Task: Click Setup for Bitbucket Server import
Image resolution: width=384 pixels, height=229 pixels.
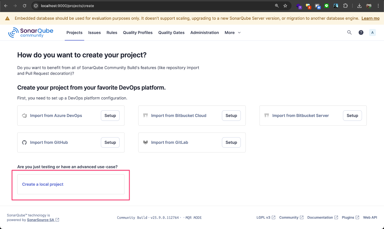Action: point(352,116)
